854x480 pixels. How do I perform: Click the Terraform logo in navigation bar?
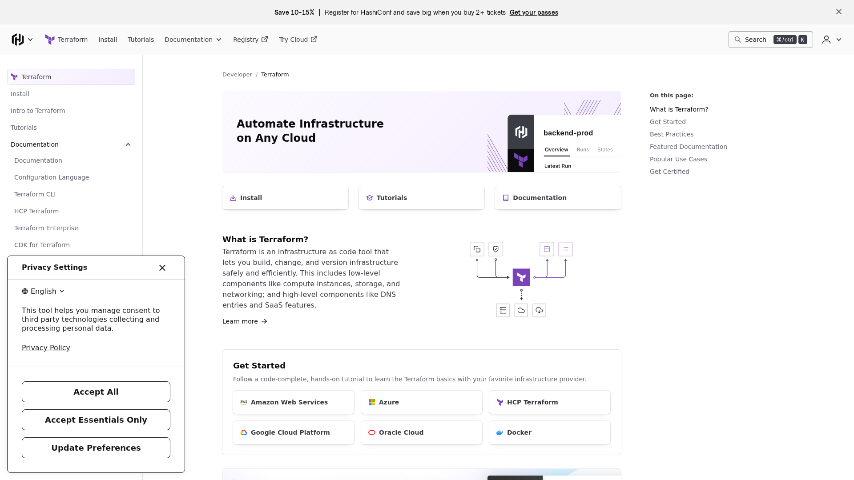(50, 40)
